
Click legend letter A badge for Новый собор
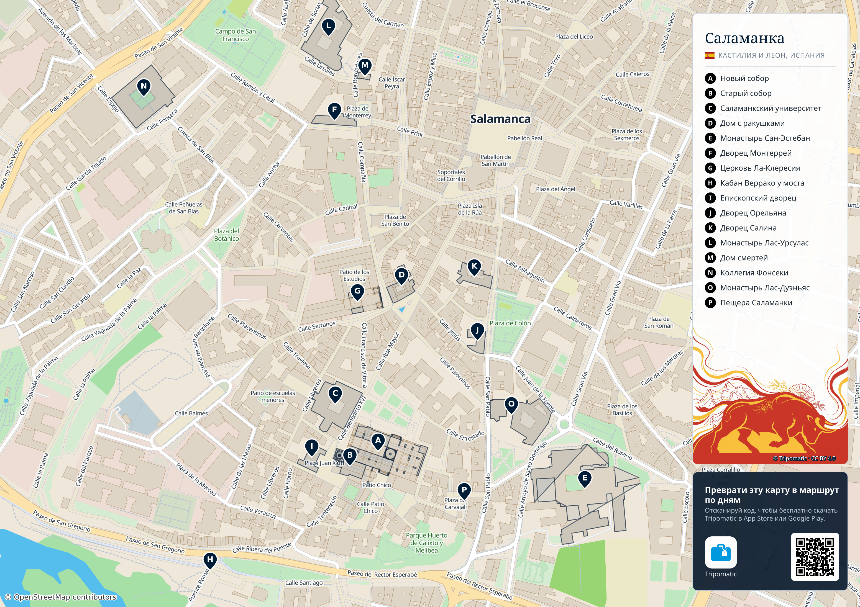pos(710,78)
